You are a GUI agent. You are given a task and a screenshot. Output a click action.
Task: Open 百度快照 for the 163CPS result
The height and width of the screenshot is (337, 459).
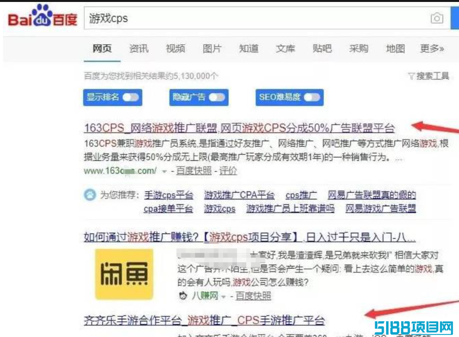194,171
